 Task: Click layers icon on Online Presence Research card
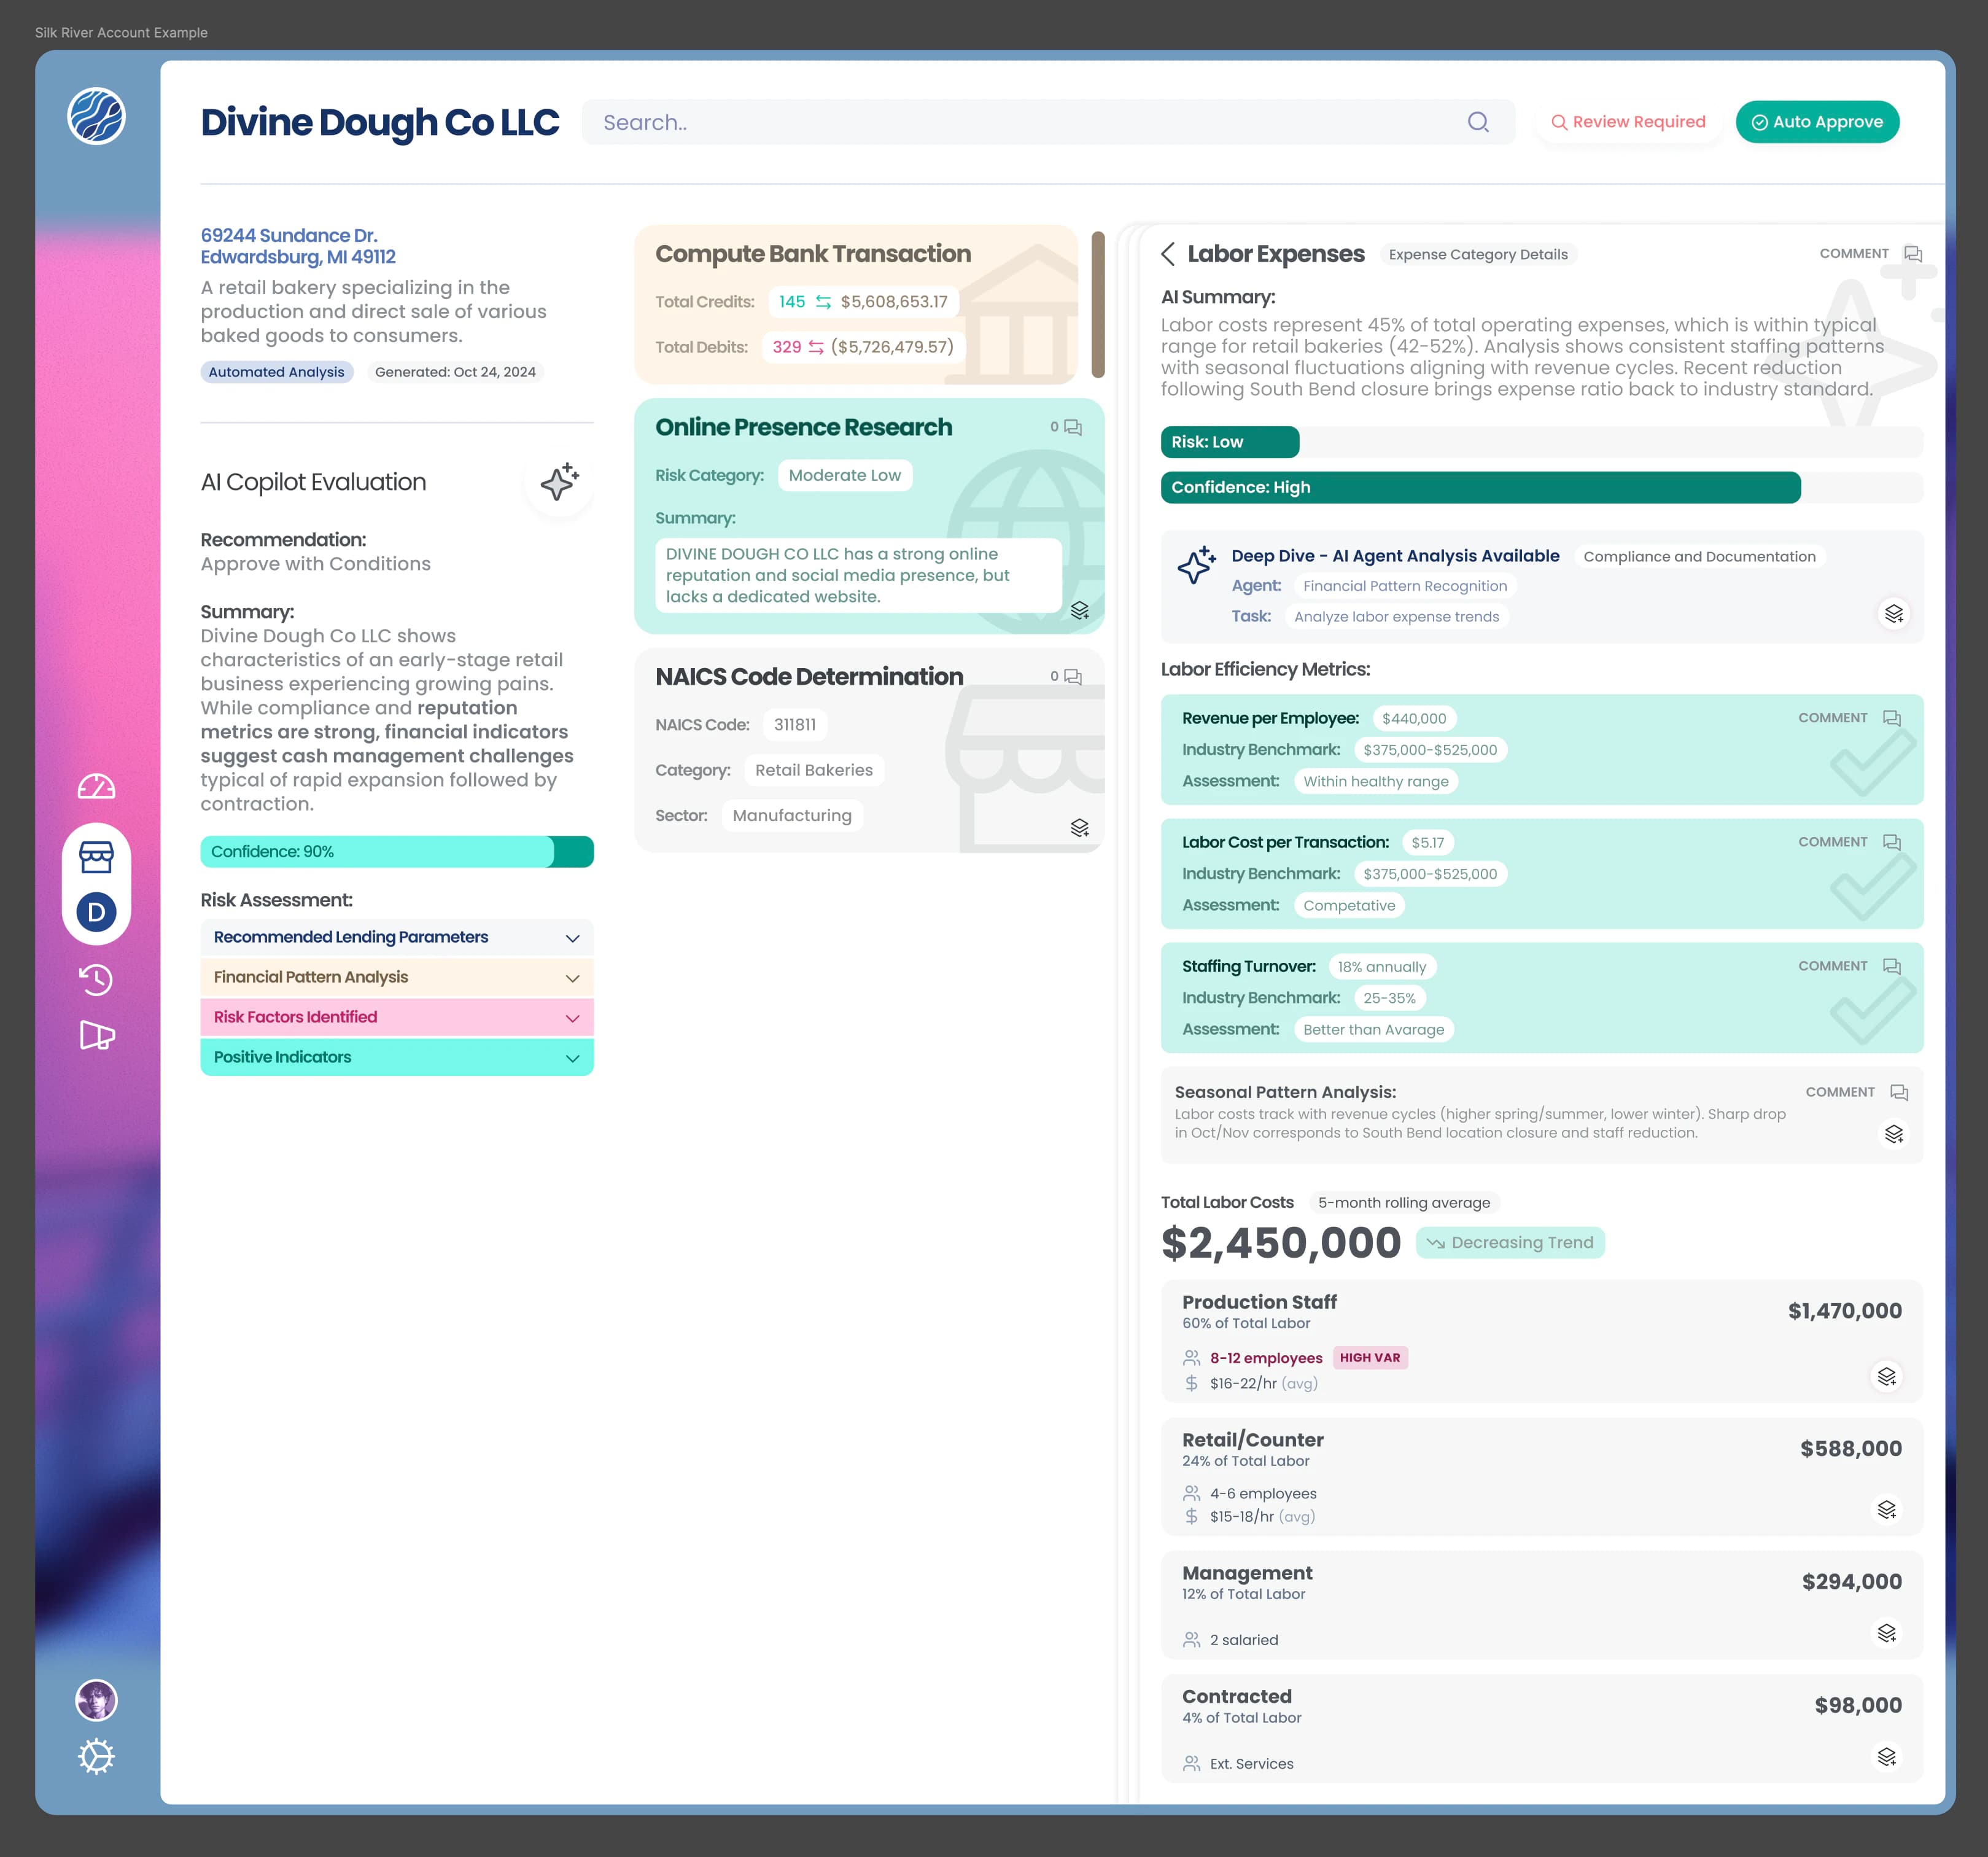1080,610
